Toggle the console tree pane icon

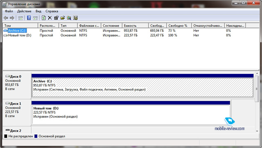[x=20, y=18]
